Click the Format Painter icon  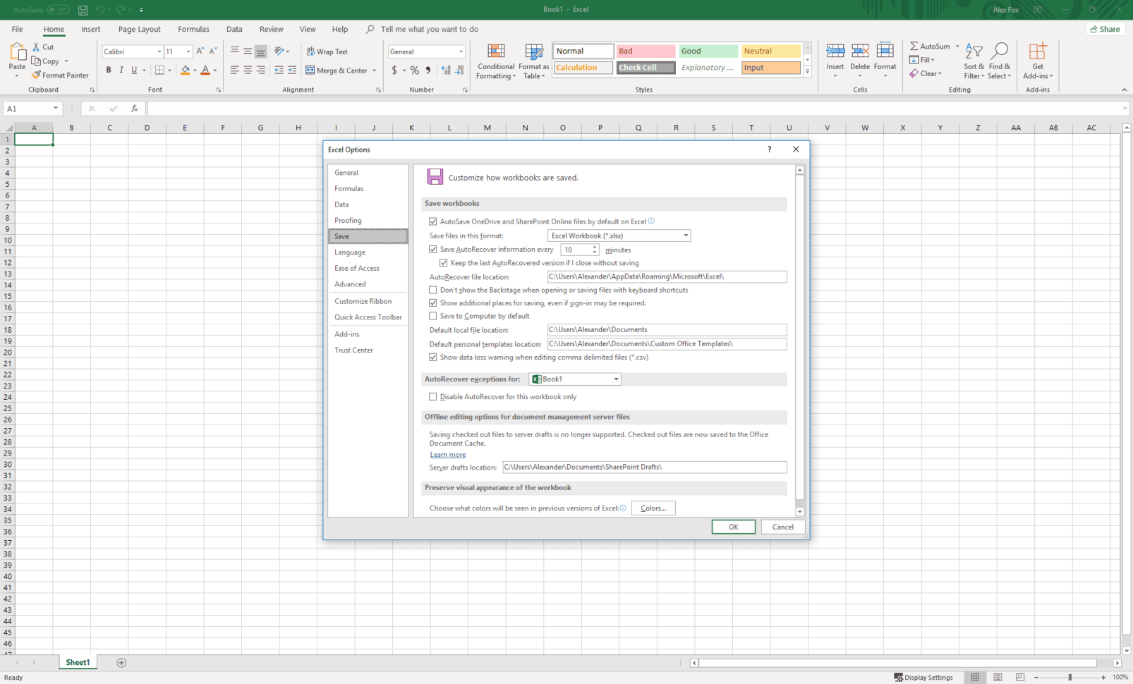tap(36, 75)
